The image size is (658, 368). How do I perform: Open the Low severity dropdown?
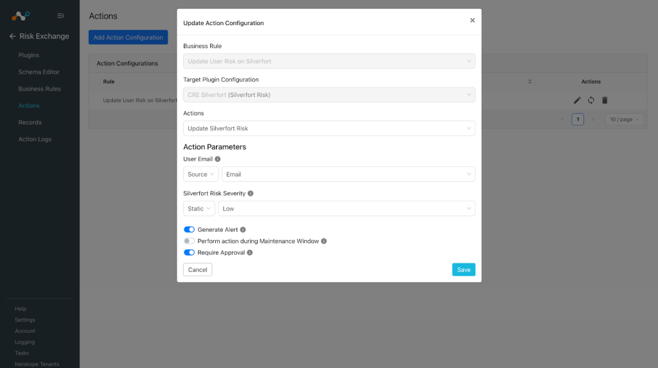(346, 209)
